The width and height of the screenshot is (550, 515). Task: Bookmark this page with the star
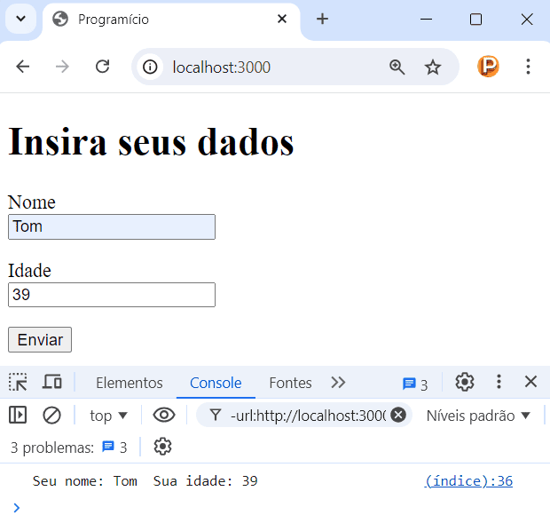click(433, 67)
